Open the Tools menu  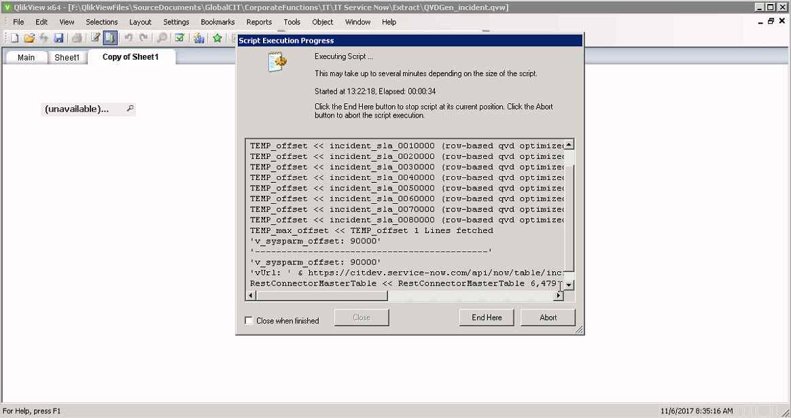292,22
